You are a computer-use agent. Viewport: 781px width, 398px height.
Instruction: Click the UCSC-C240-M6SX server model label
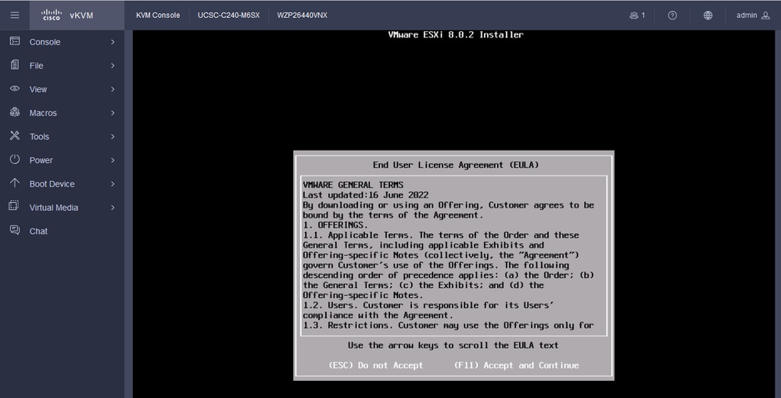228,16
